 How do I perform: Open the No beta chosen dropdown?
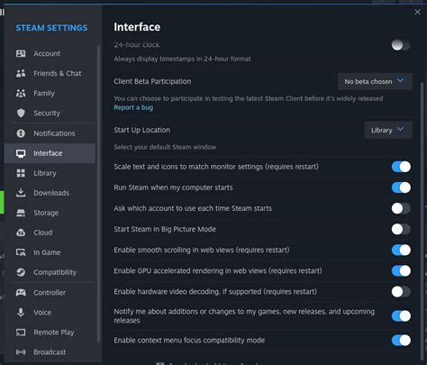tap(375, 81)
